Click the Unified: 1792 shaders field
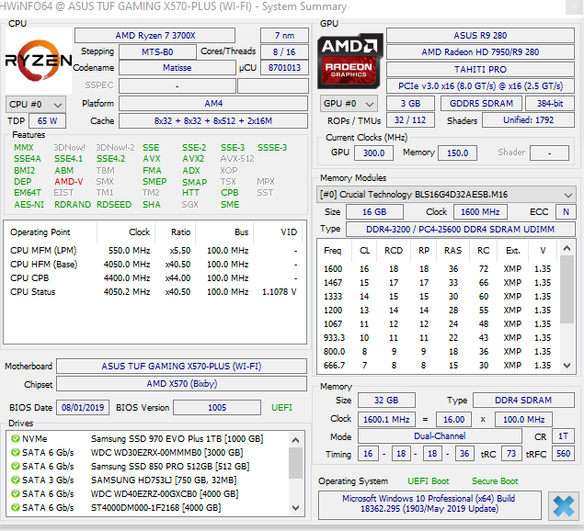The width and height of the screenshot is (584, 531). point(528,120)
